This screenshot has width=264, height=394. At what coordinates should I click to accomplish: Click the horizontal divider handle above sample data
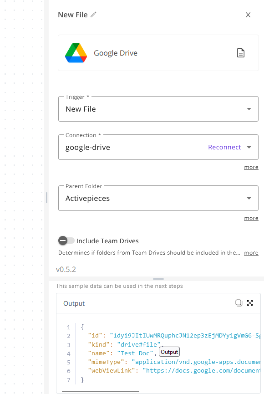[x=158, y=279]
